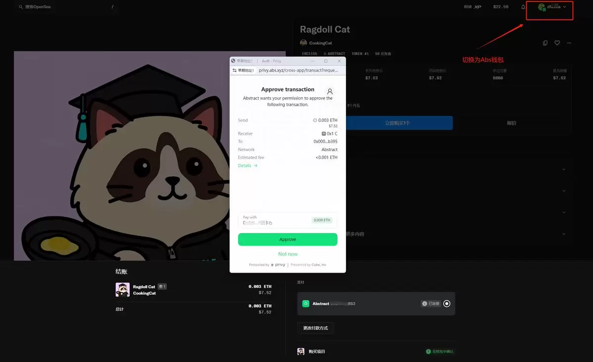
Task: Click 更改付款方式 to change payment method
Action: pyautogui.click(x=315, y=327)
